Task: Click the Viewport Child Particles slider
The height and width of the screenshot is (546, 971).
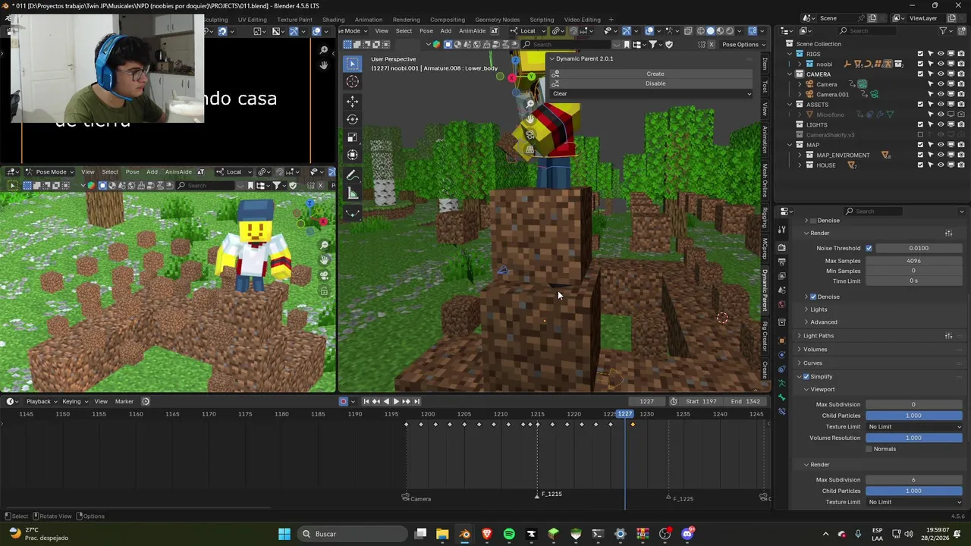Action: (x=914, y=416)
